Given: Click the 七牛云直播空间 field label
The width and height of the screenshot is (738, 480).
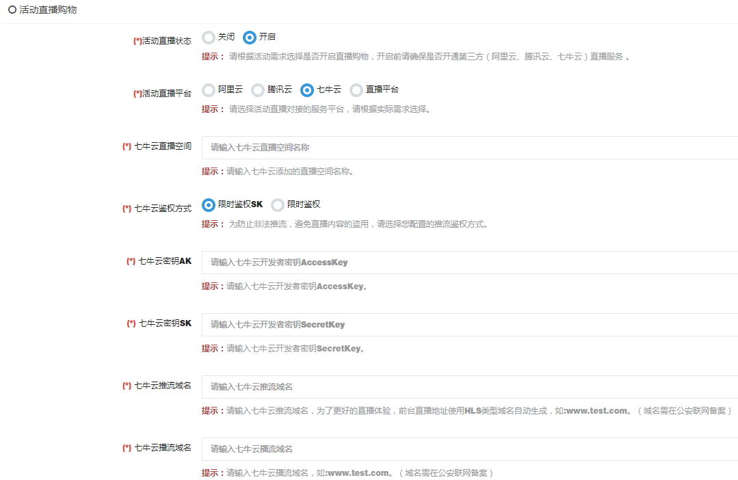Looking at the screenshot, I should coord(157,146).
